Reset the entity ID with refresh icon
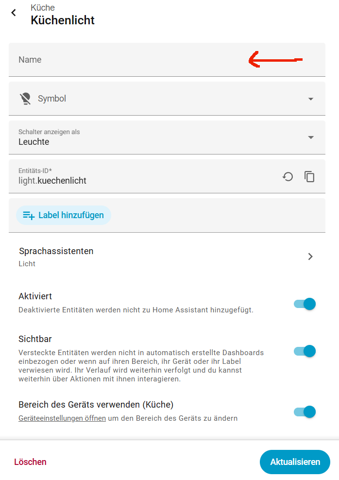 (x=288, y=177)
